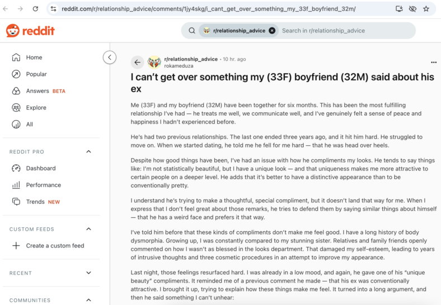This screenshot has width=441, height=305.
Task: Collapse the Reddit Pro section
Action: pyautogui.click(x=88, y=151)
